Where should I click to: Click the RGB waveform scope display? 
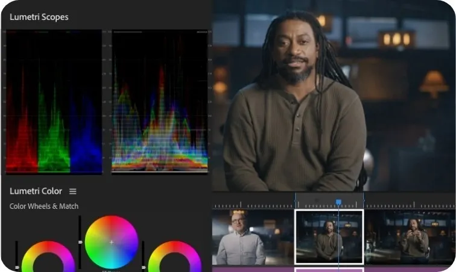pos(160,101)
